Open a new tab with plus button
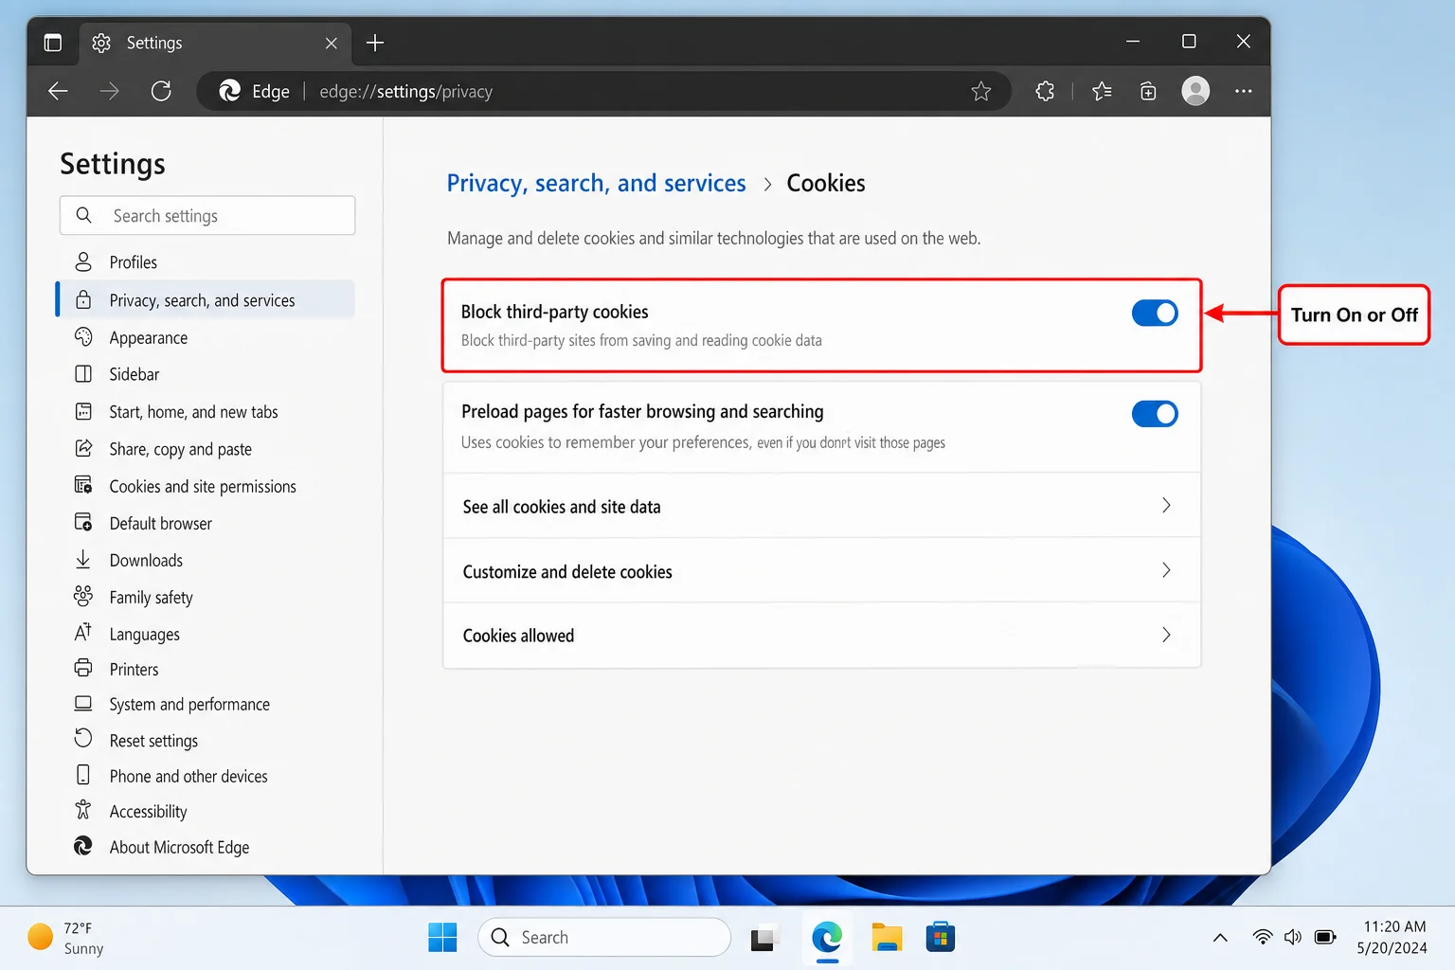The width and height of the screenshot is (1455, 970). click(x=375, y=43)
